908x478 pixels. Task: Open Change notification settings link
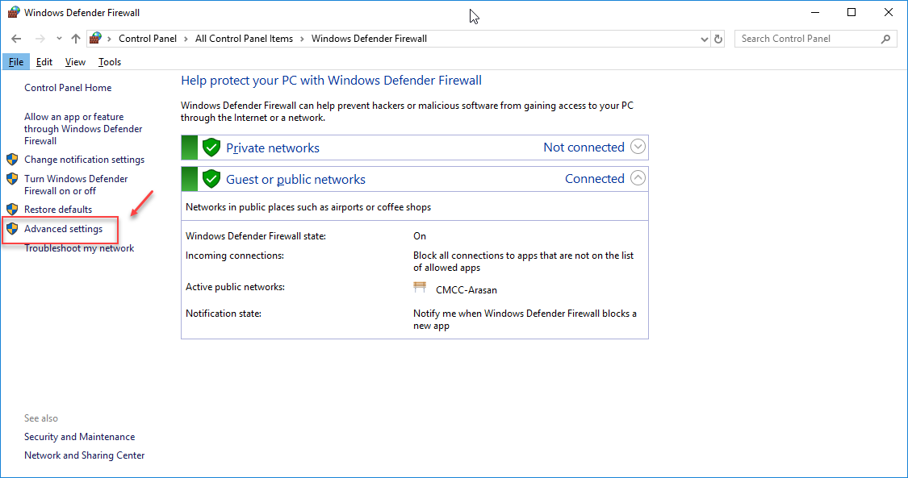tap(84, 160)
